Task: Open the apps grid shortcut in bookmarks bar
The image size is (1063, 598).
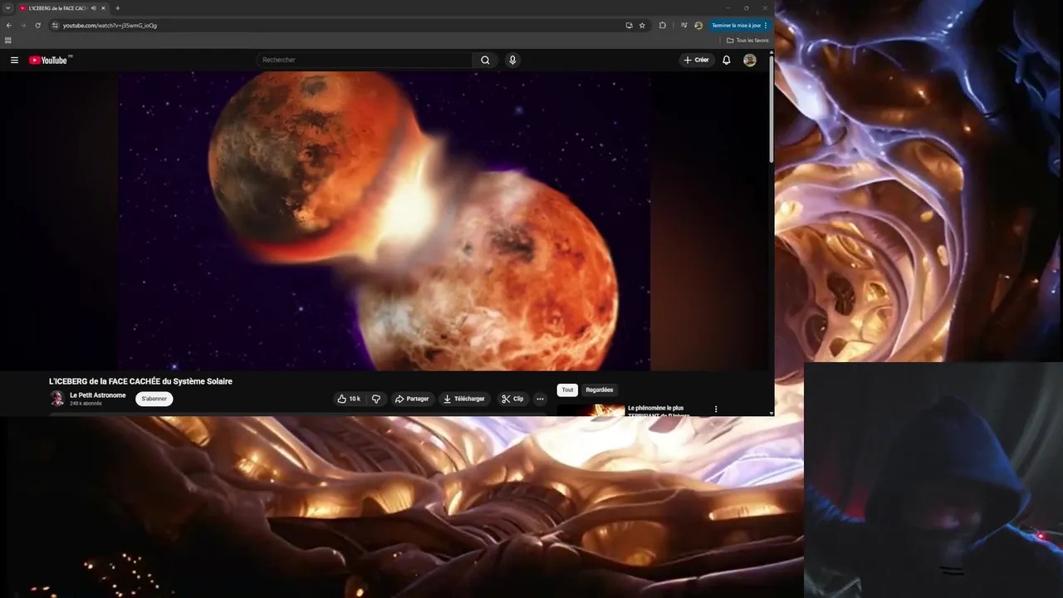Action: (x=8, y=40)
